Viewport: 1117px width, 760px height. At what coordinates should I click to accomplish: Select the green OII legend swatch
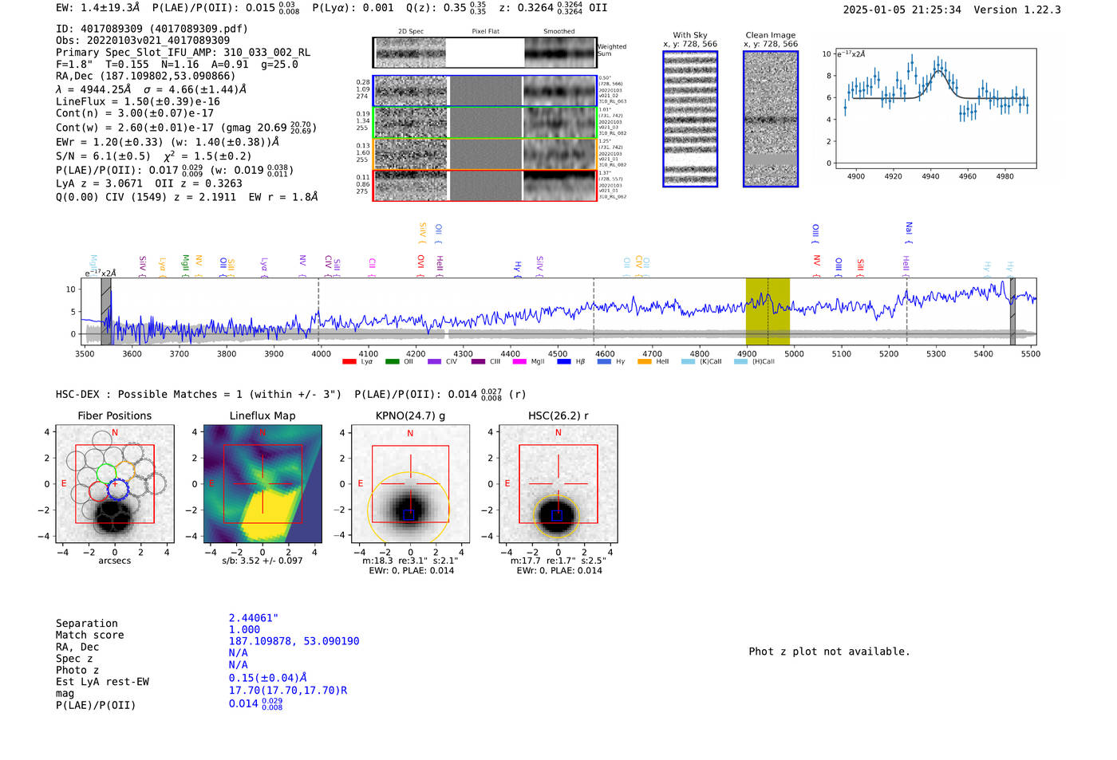point(392,362)
